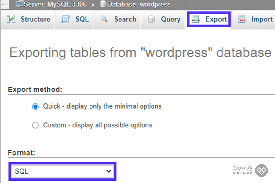275x183 pixels.
Task: Open the Structure tab
Action: coord(28,20)
